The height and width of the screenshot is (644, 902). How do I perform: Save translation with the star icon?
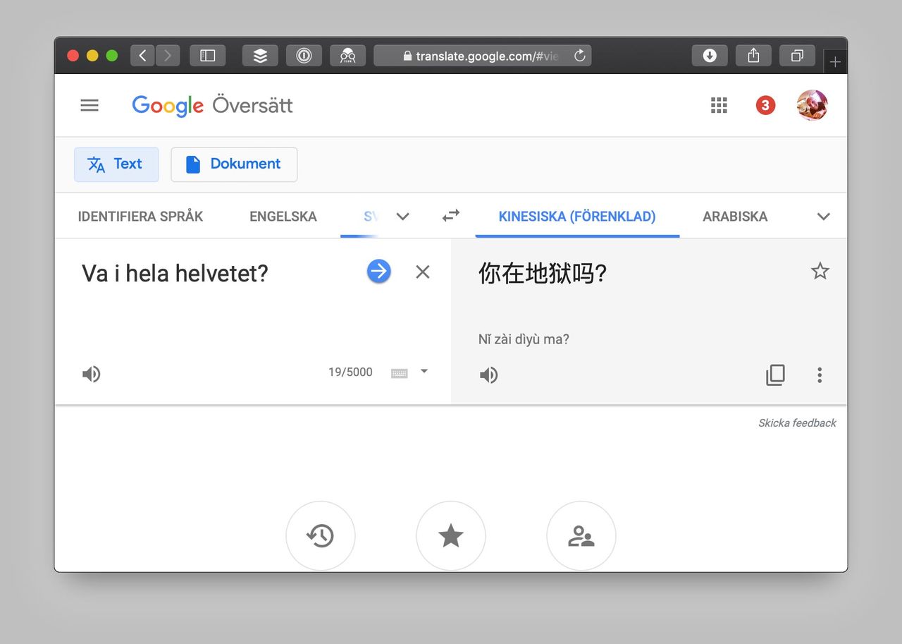coord(820,271)
